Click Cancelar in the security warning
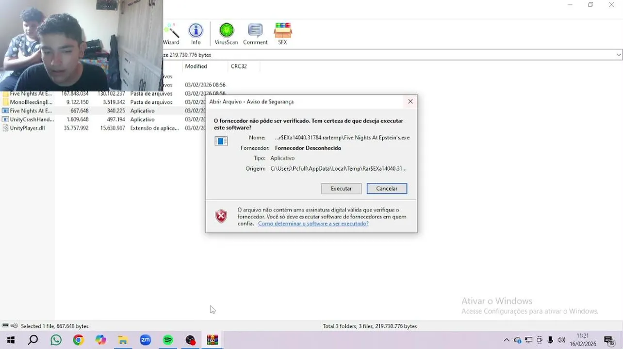 point(387,189)
